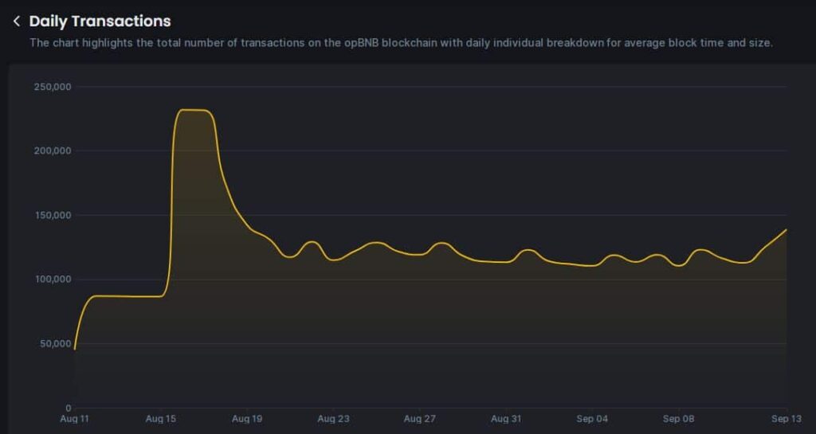The width and height of the screenshot is (816, 434).
Task: Click the 150,000 y-axis label
Action: pos(53,215)
